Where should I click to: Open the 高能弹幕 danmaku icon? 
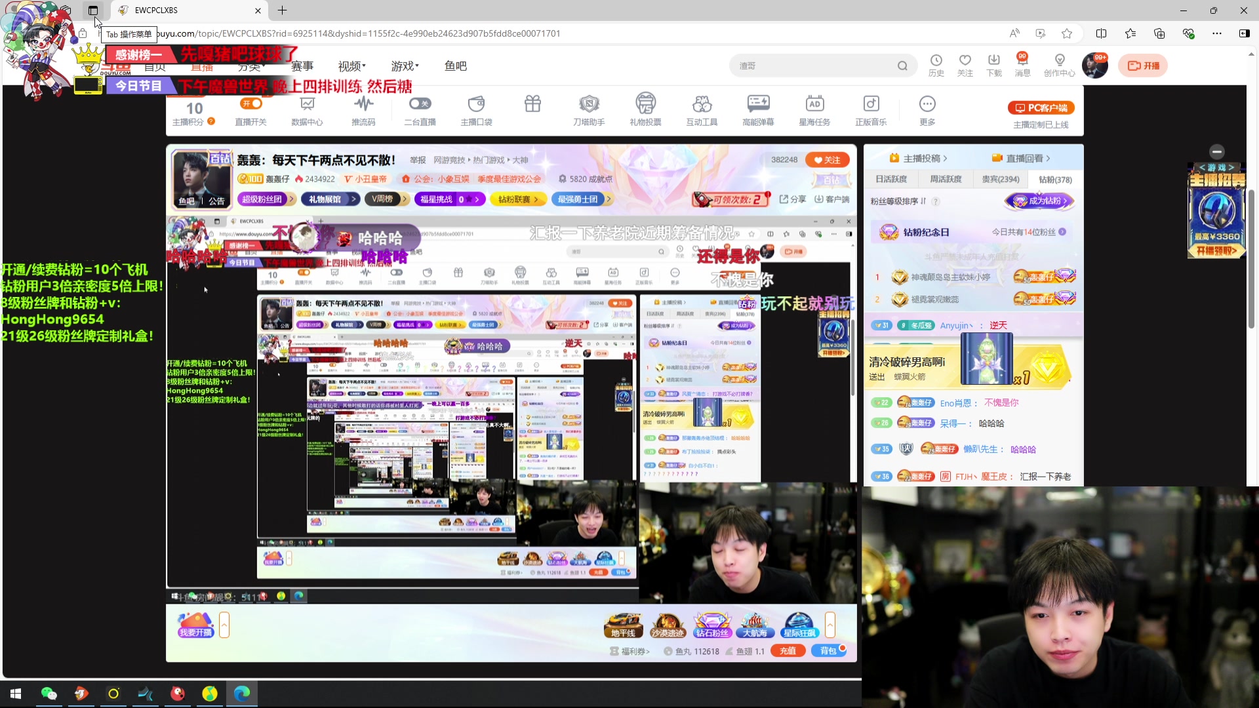click(758, 110)
